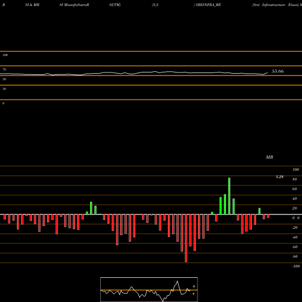Click the MR axis label 60

295,189
